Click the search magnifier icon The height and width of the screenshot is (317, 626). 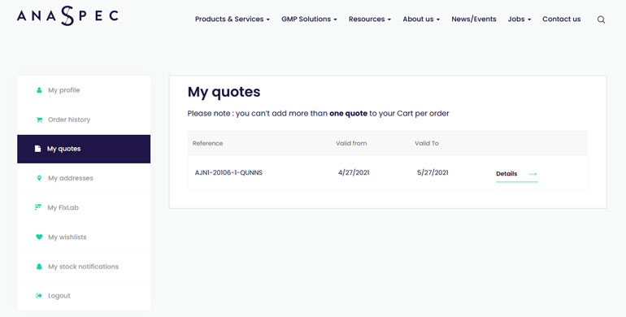[601, 20]
